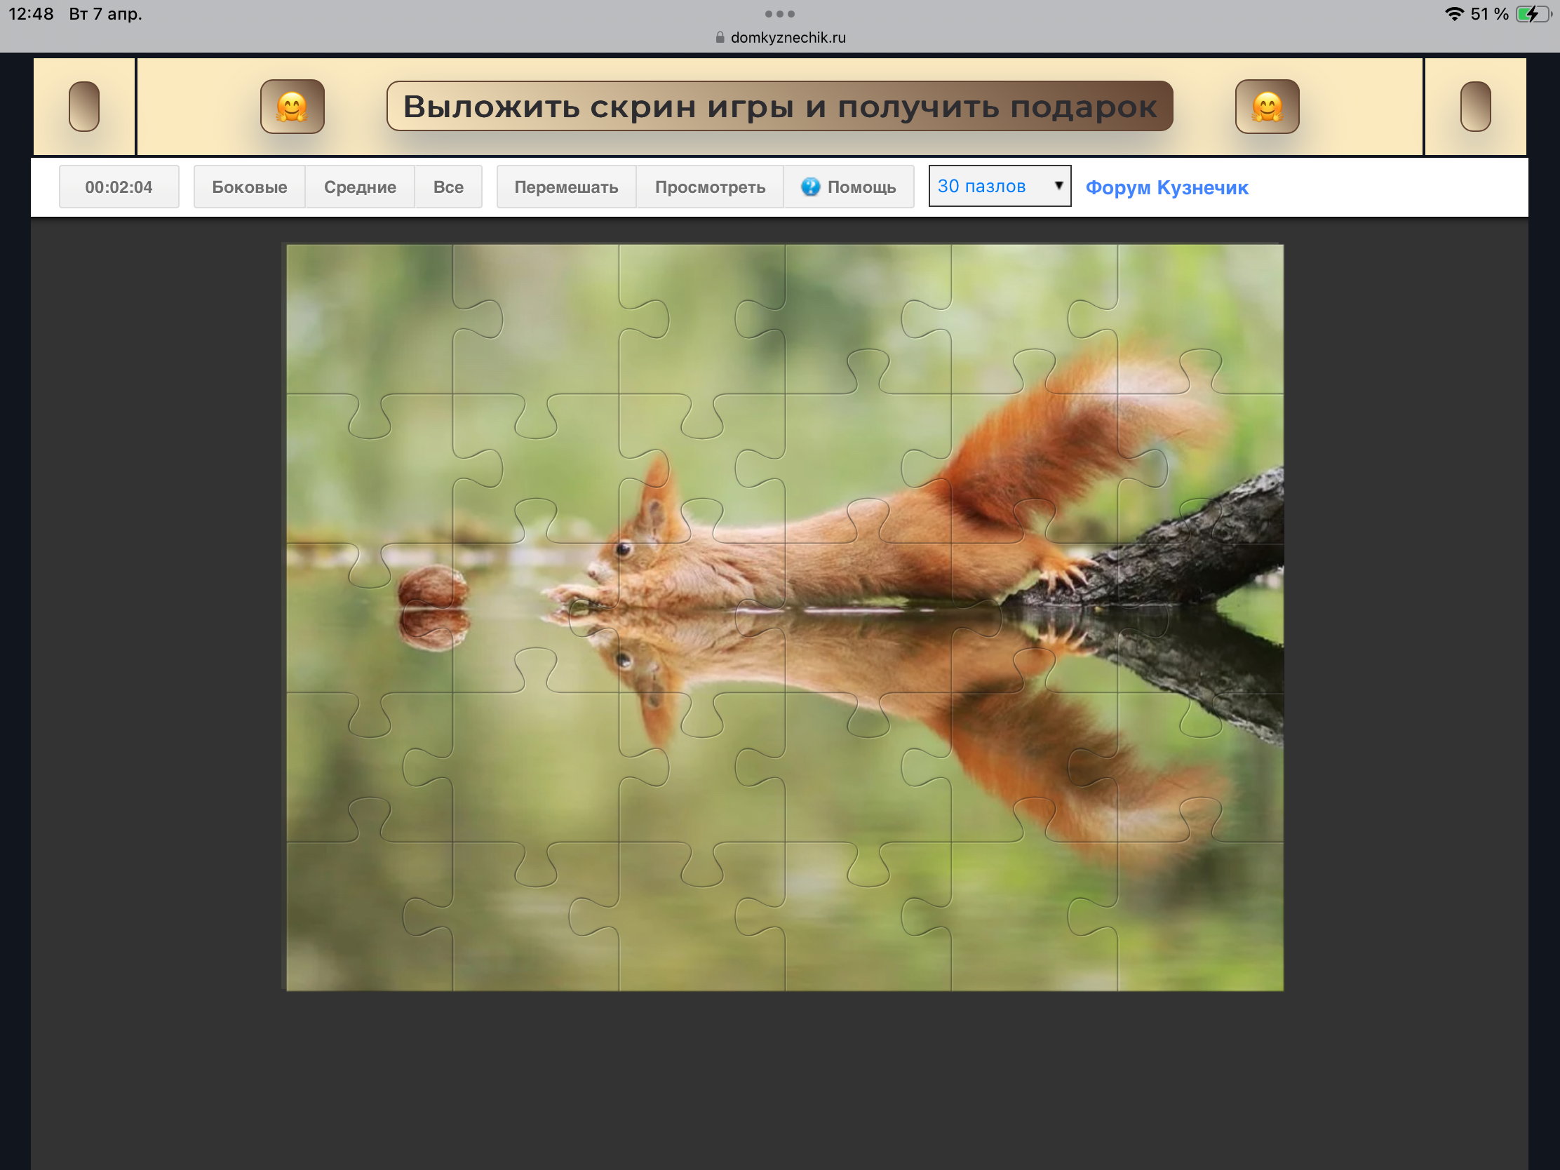Click the left hugging emoji button
1560x1170 pixels.
(292, 107)
